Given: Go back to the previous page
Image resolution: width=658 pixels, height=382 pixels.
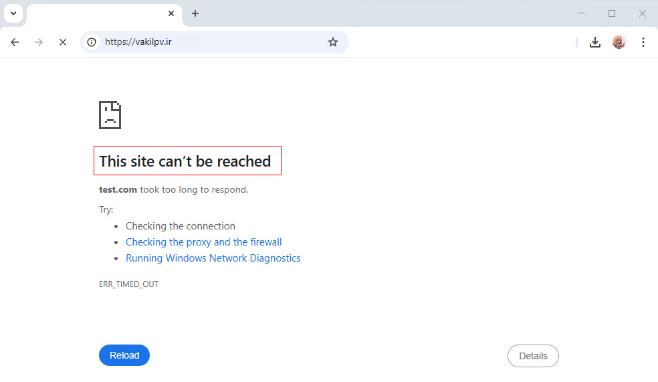Looking at the screenshot, I should [15, 42].
